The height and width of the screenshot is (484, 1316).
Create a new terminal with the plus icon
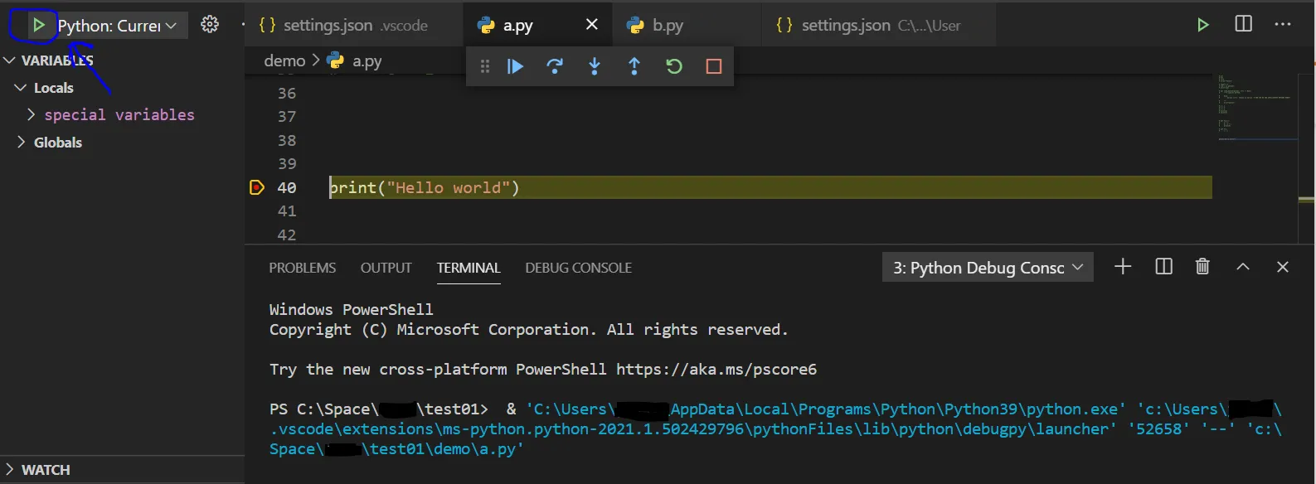(1123, 266)
